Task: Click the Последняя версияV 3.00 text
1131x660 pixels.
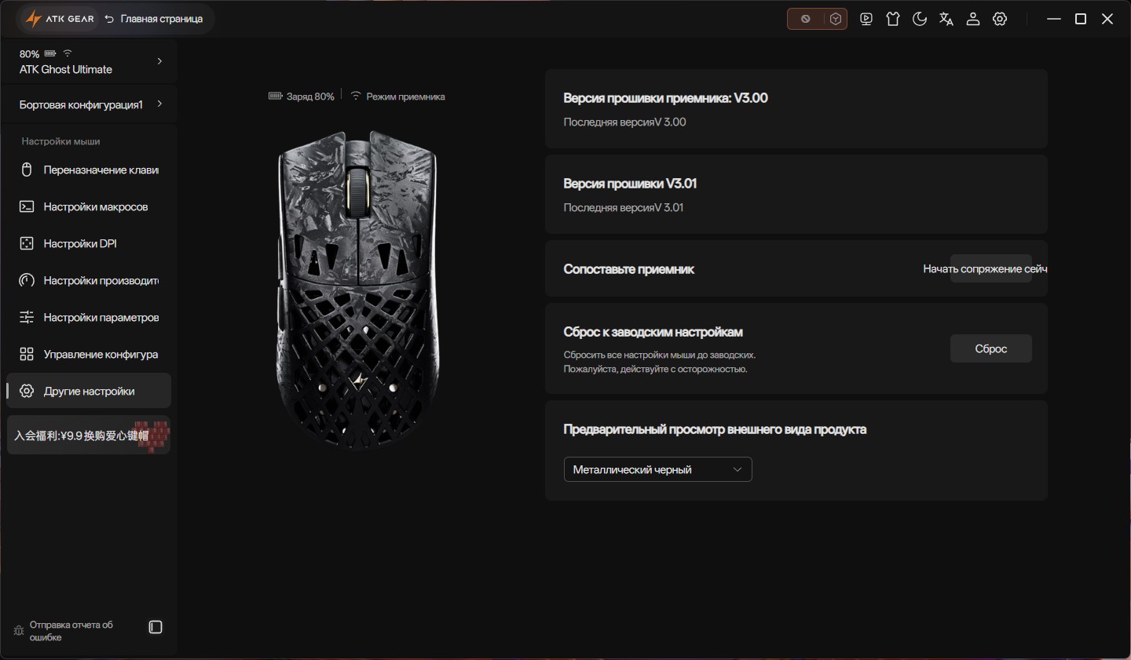Action: pos(625,122)
